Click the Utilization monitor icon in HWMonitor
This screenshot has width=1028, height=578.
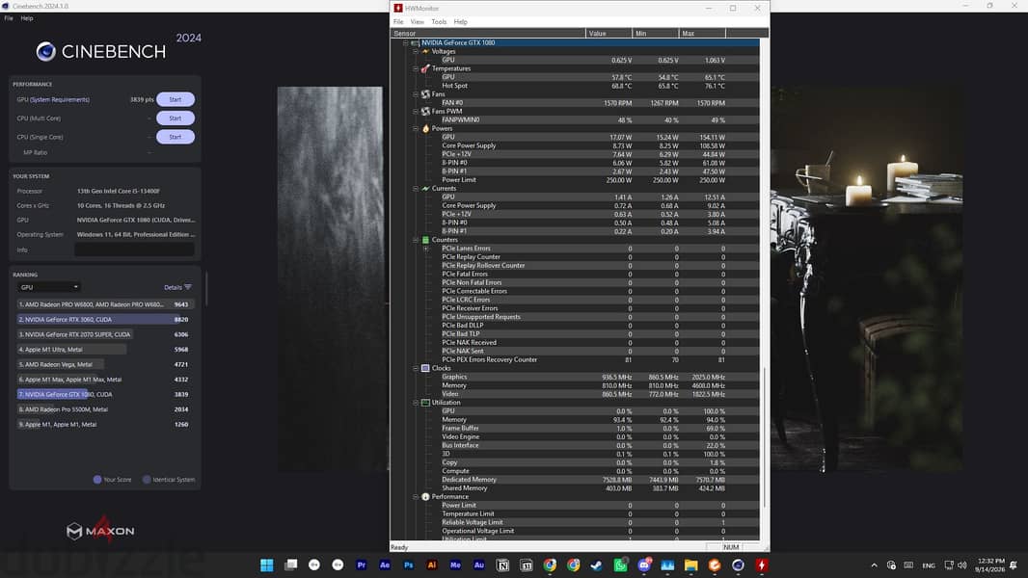coord(425,403)
